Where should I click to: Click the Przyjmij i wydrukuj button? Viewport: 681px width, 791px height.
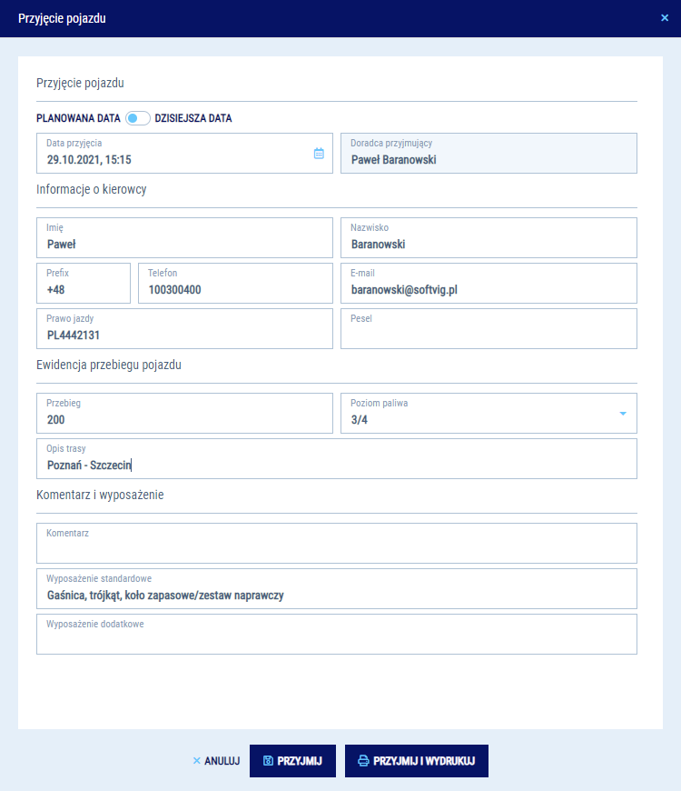click(x=417, y=761)
